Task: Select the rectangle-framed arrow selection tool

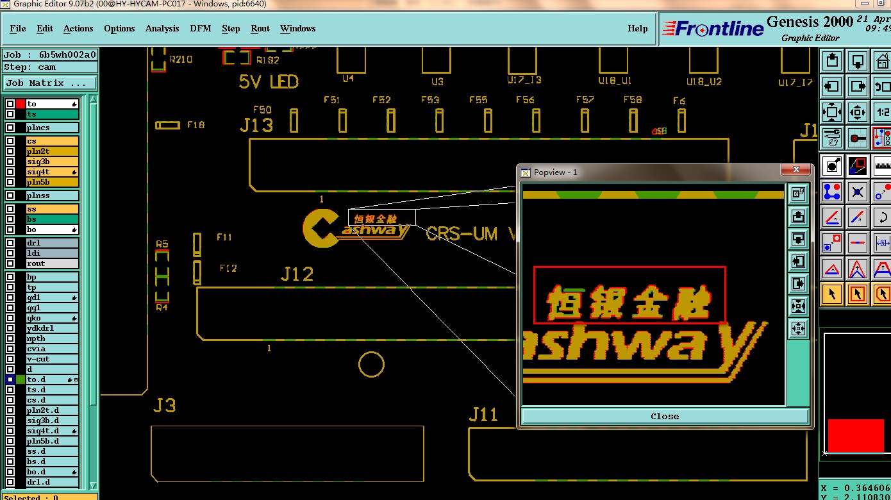Action: click(858, 294)
